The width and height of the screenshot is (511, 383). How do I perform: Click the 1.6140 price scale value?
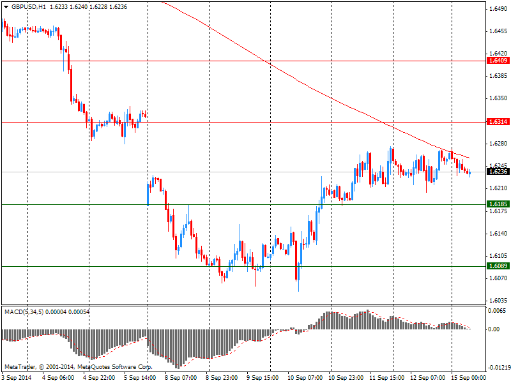[x=498, y=234]
